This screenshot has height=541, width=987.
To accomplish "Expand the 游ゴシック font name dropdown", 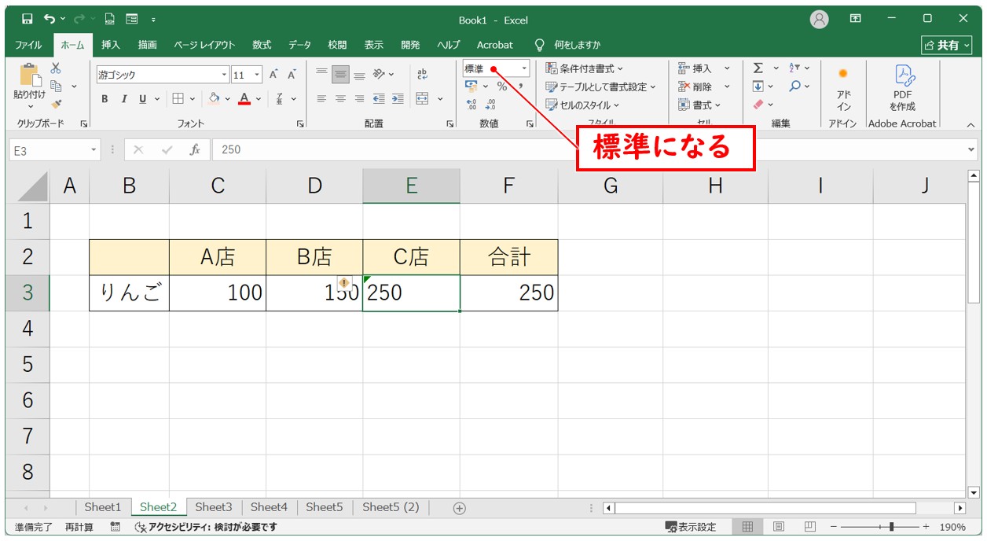I will [x=225, y=75].
